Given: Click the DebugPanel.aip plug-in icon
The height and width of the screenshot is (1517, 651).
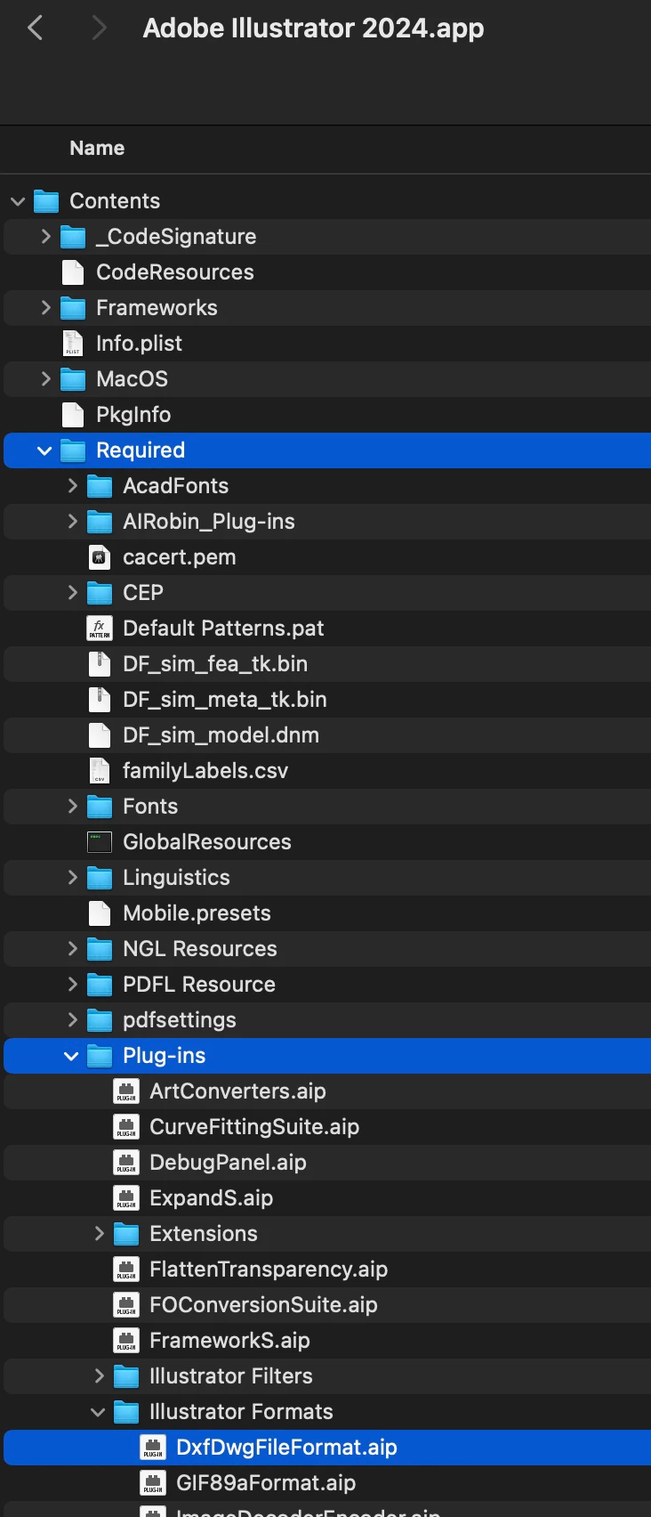Looking at the screenshot, I should (126, 1163).
